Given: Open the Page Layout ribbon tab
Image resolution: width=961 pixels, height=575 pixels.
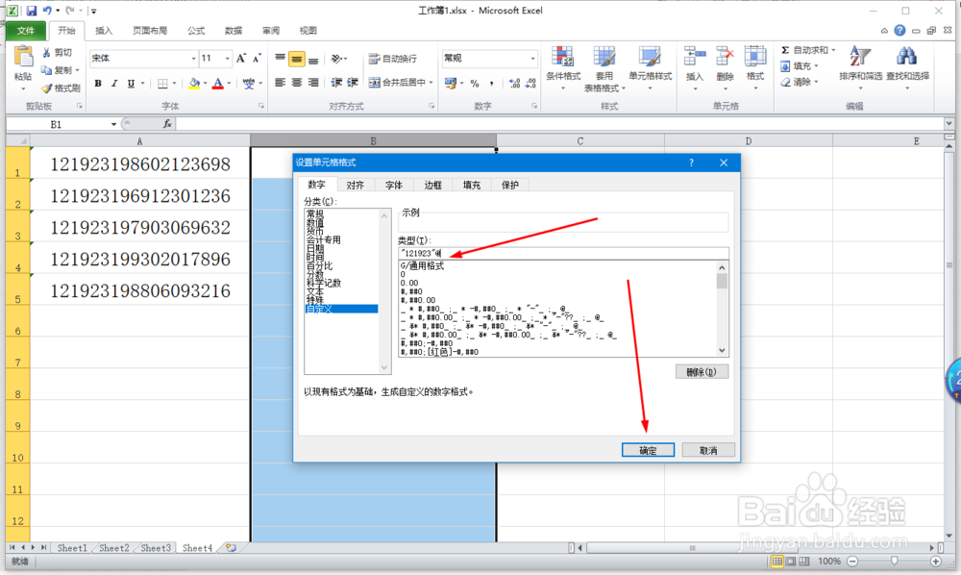Looking at the screenshot, I should tap(150, 31).
